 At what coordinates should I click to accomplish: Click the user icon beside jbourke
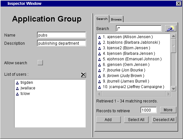[x=100, y=70]
